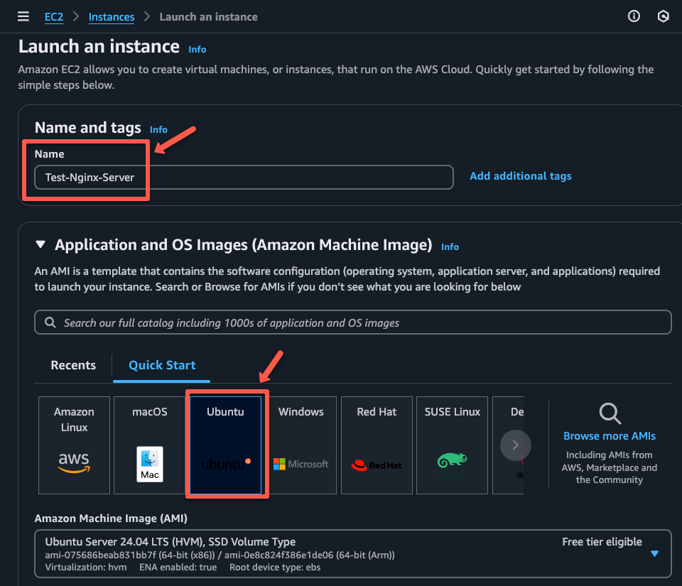682x586 pixels.
Task: Select the macOS AMI tile
Action: point(150,445)
